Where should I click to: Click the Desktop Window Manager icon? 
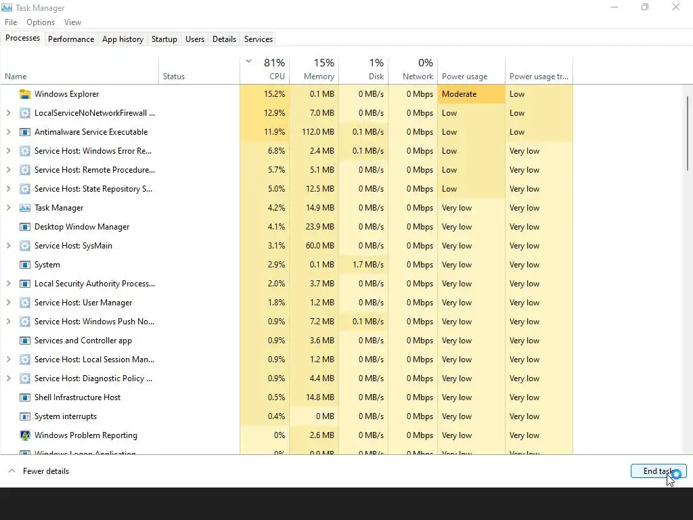(25, 227)
